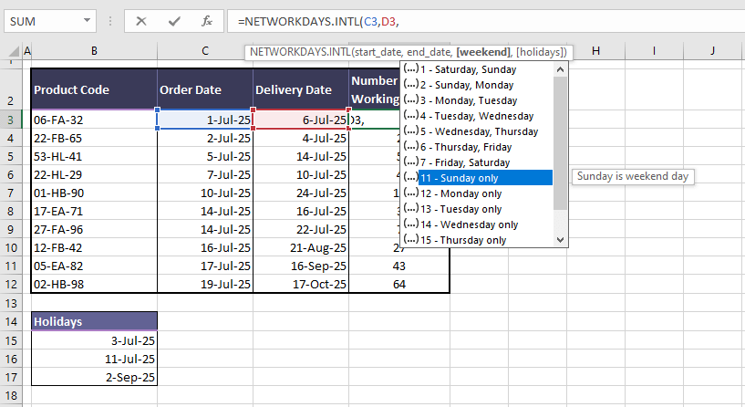
Task: Pick '7 - Friday, Saturday' weekend option
Action: pyautogui.click(x=465, y=162)
